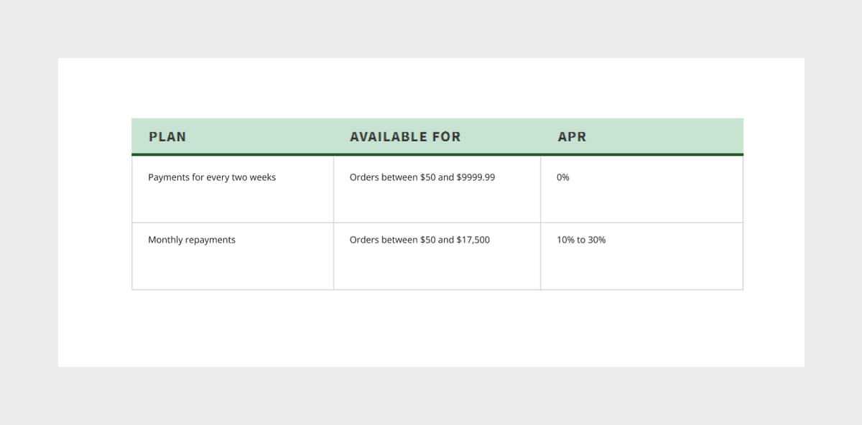Click the 0% APR value
This screenshot has width=862, height=425.
click(563, 177)
